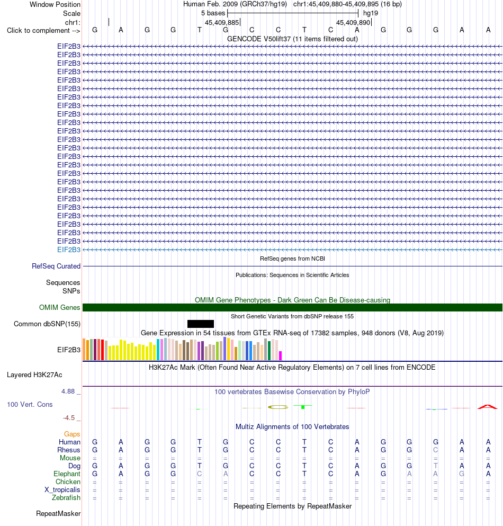The width and height of the screenshot is (503, 526).
Task: Click the Layered H3K27Ac track label
Action: (34, 375)
